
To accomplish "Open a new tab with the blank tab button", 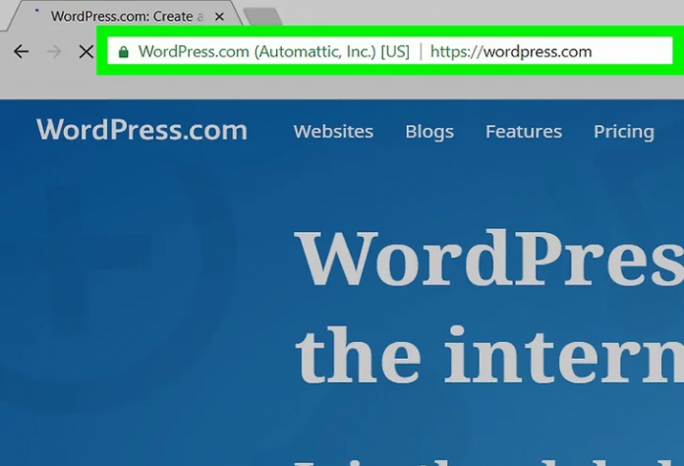I will tap(261, 17).
